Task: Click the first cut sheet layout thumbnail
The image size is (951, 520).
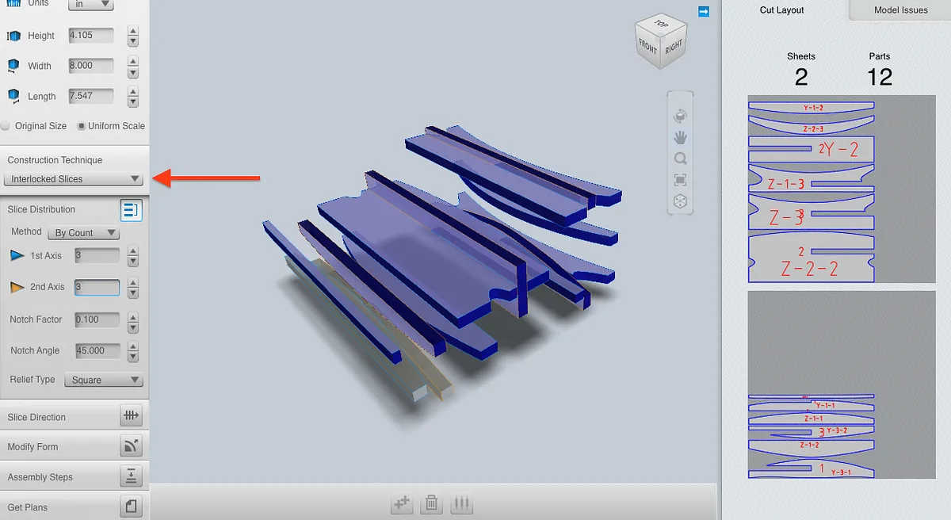Action: click(x=811, y=190)
